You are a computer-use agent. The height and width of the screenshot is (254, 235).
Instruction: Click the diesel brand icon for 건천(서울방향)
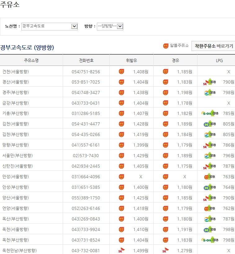pyautogui.click(x=165, y=71)
